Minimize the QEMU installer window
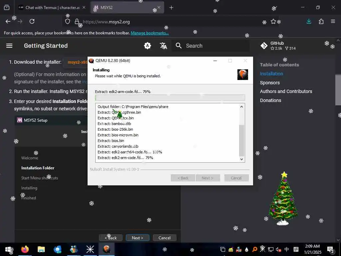The width and height of the screenshot is (341, 256). 215,61
